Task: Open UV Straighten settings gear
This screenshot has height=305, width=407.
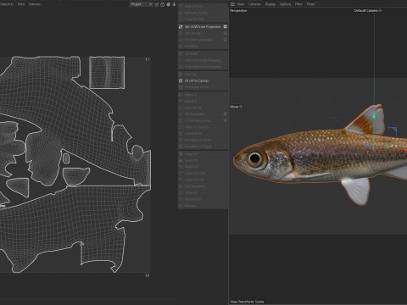Action: pos(226,114)
